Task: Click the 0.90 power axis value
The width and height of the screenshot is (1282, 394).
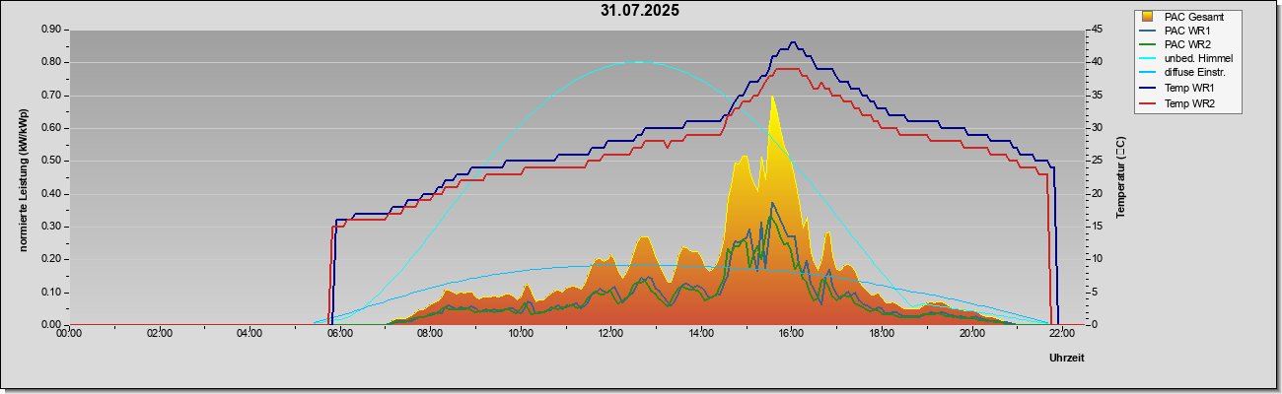Action: coord(51,30)
